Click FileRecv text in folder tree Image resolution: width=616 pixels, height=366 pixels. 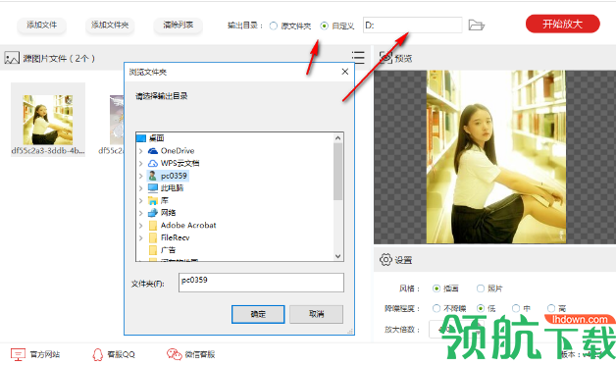pos(176,237)
